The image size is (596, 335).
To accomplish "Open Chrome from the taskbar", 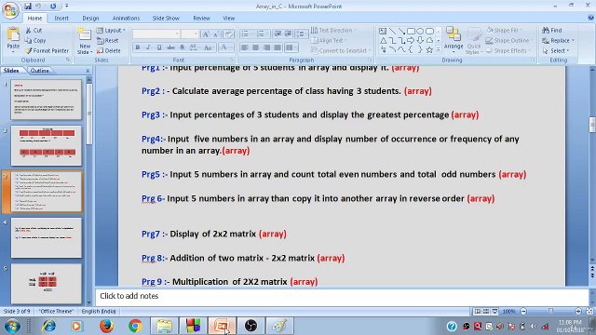I will point(135,326).
